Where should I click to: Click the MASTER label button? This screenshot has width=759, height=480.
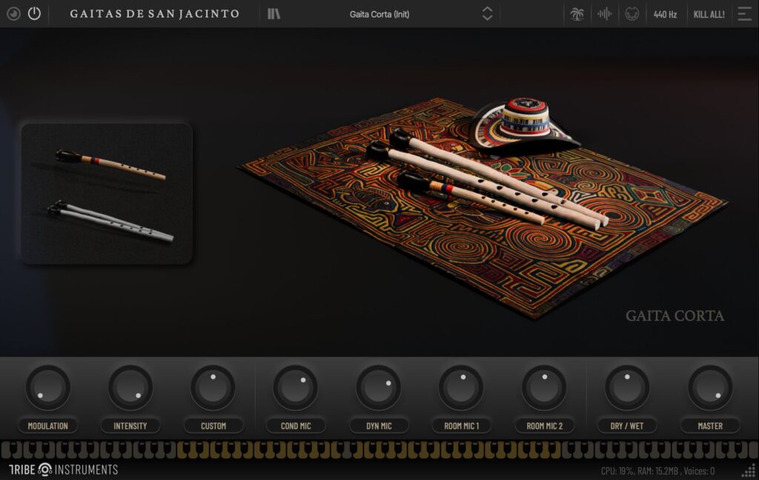pos(710,426)
